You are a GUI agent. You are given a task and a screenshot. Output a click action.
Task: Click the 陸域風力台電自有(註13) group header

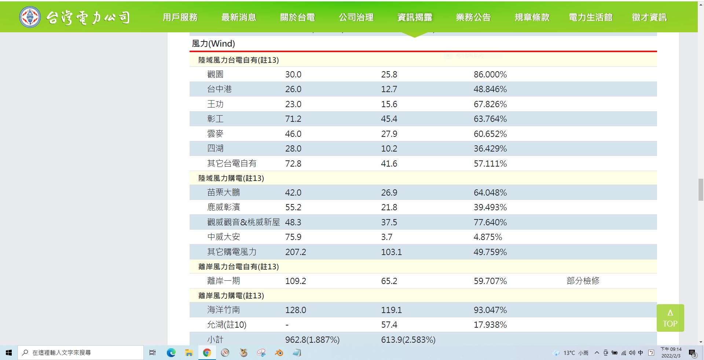coord(239,60)
